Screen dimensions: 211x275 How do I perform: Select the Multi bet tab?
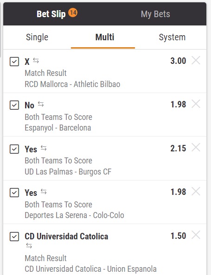(x=105, y=37)
